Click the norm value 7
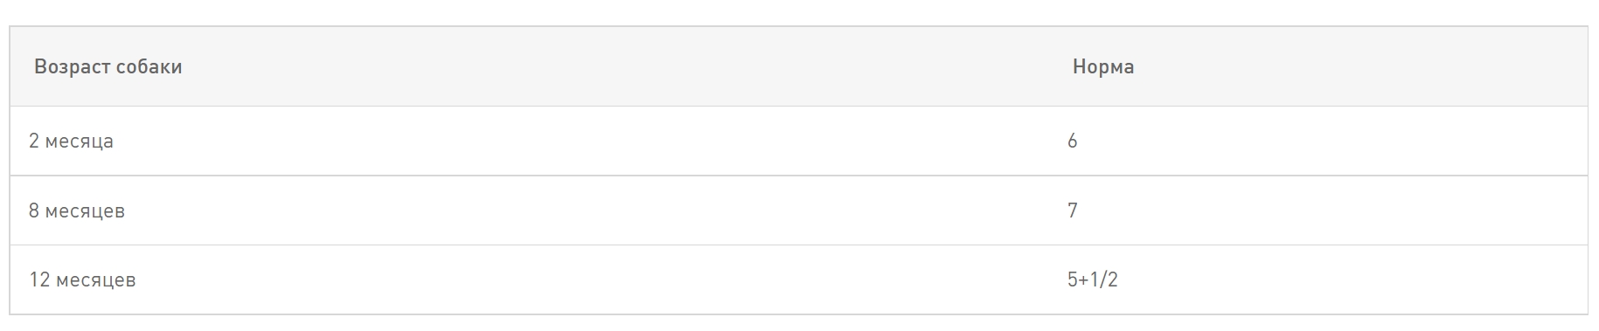 coord(1072,210)
